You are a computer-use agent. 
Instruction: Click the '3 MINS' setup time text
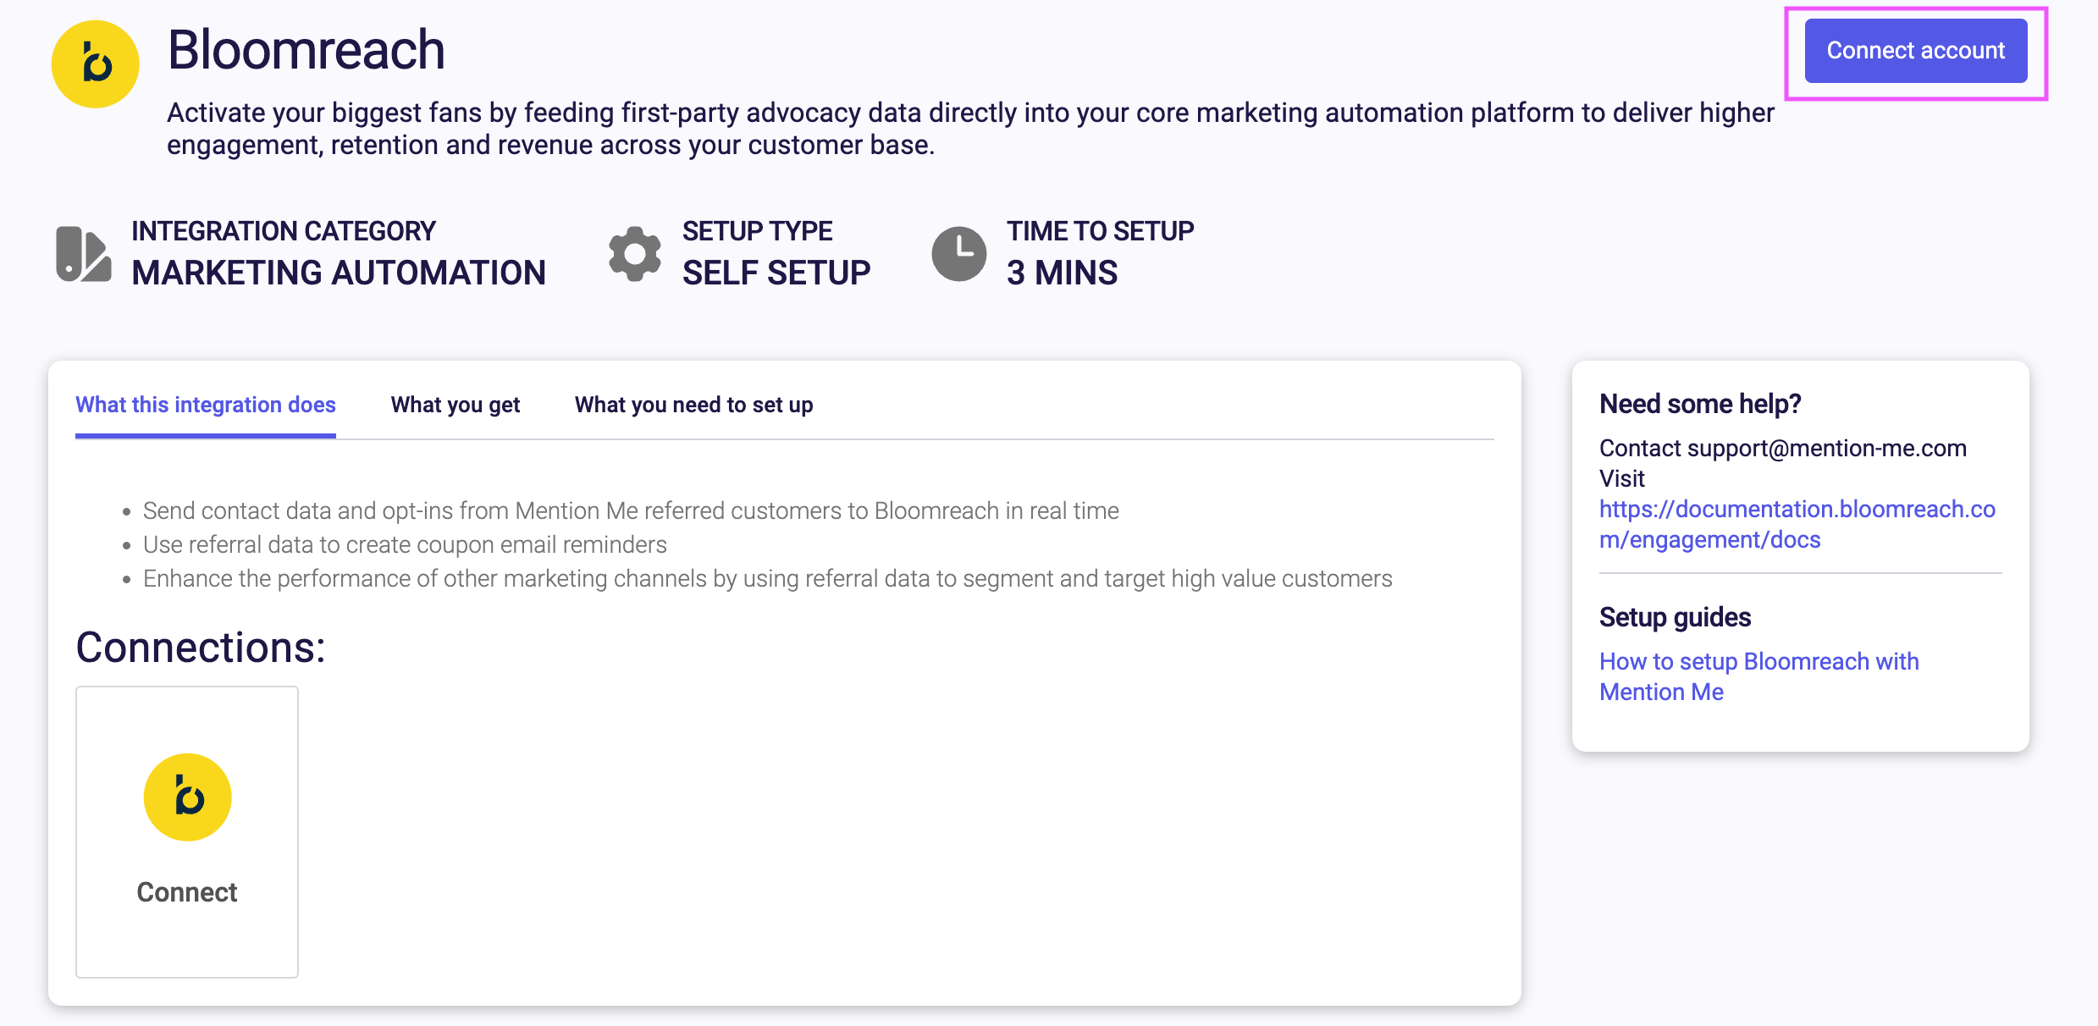1062,273
